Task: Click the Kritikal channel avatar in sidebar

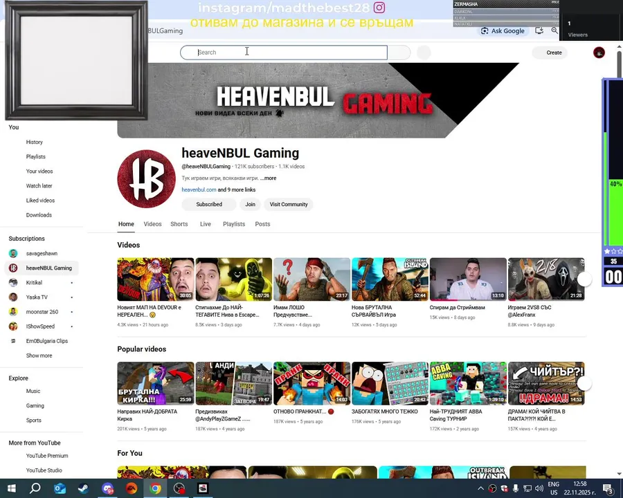Action: pos(13,283)
